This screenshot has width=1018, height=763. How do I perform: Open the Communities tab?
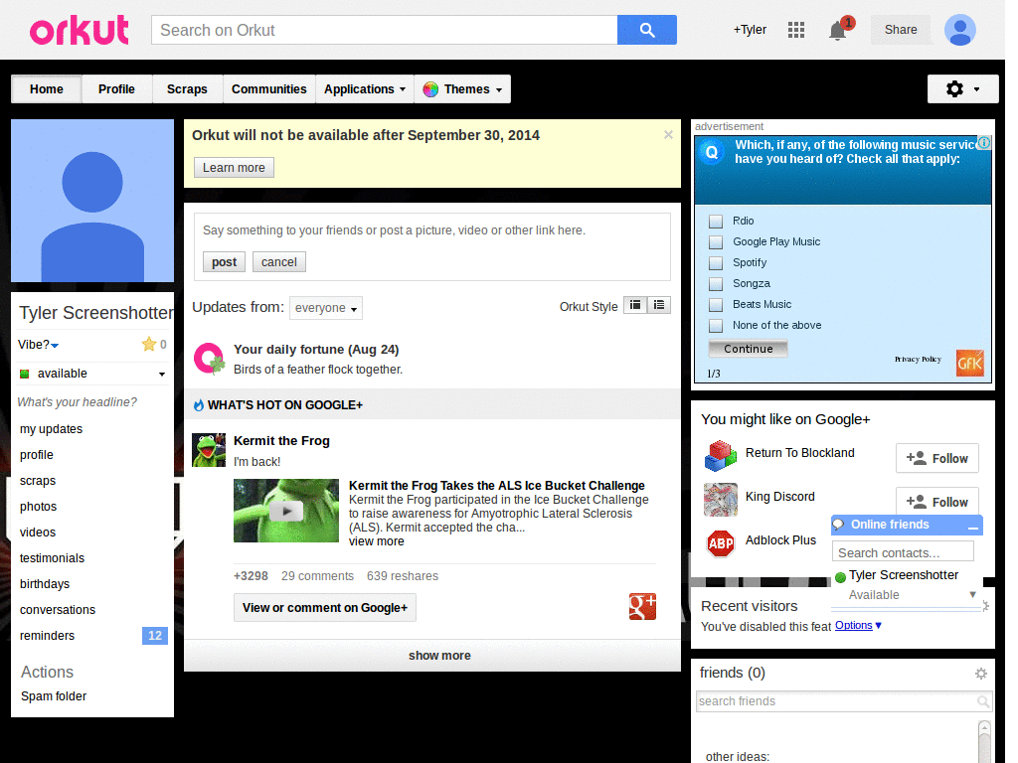click(268, 88)
